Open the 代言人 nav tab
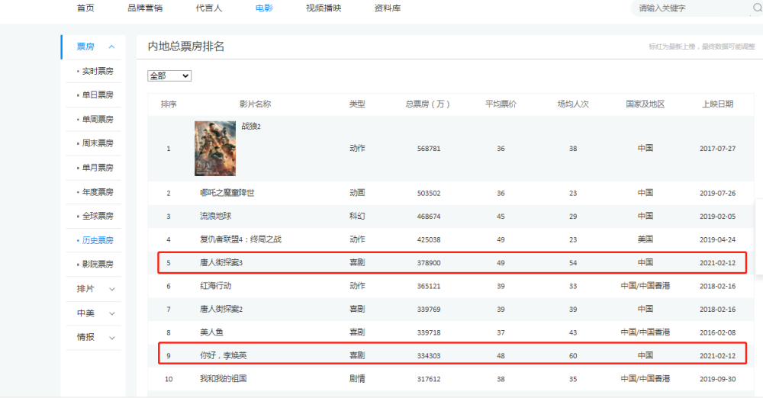 209,8
